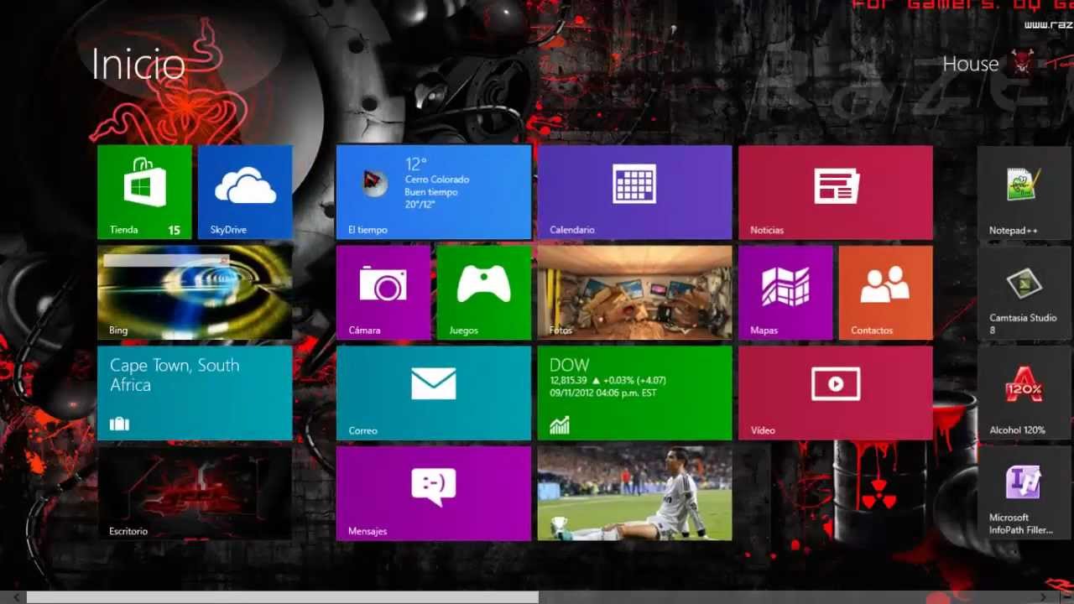Open the Vídeo tile
Screen dimensions: 1074x604
tap(836, 393)
